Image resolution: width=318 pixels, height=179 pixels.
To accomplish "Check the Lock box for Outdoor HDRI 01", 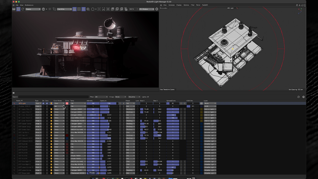I will 138,106.
